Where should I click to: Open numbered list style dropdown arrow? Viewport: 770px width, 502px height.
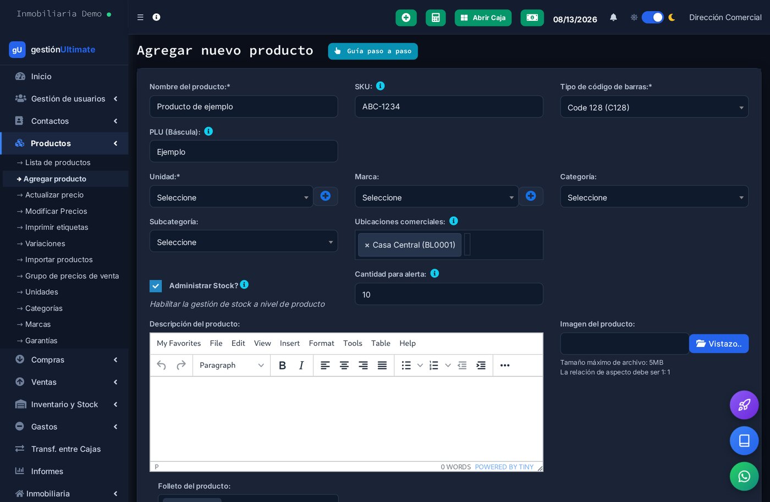448,365
